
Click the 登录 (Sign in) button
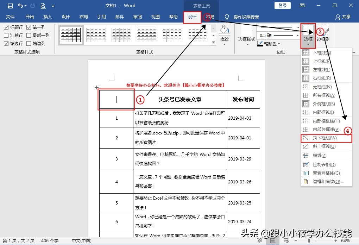(x=283, y=5)
